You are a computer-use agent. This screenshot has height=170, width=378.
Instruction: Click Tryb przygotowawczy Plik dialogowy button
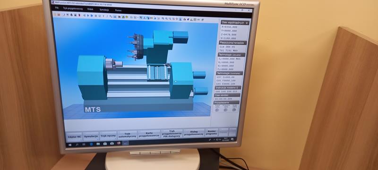[x=172, y=133]
